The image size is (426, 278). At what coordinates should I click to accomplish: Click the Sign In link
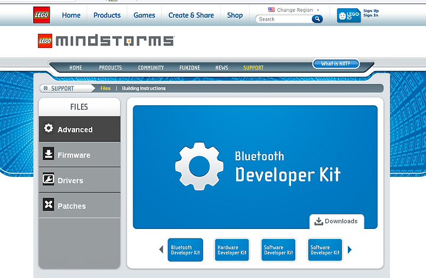point(371,15)
